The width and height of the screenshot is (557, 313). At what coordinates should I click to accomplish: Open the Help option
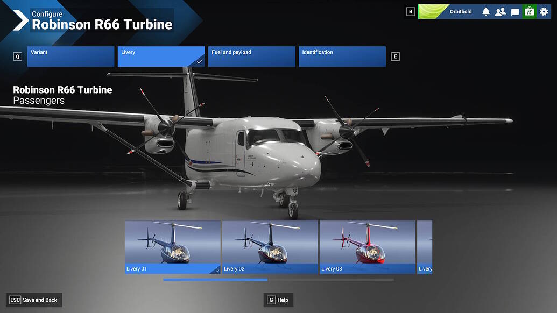pos(278,300)
